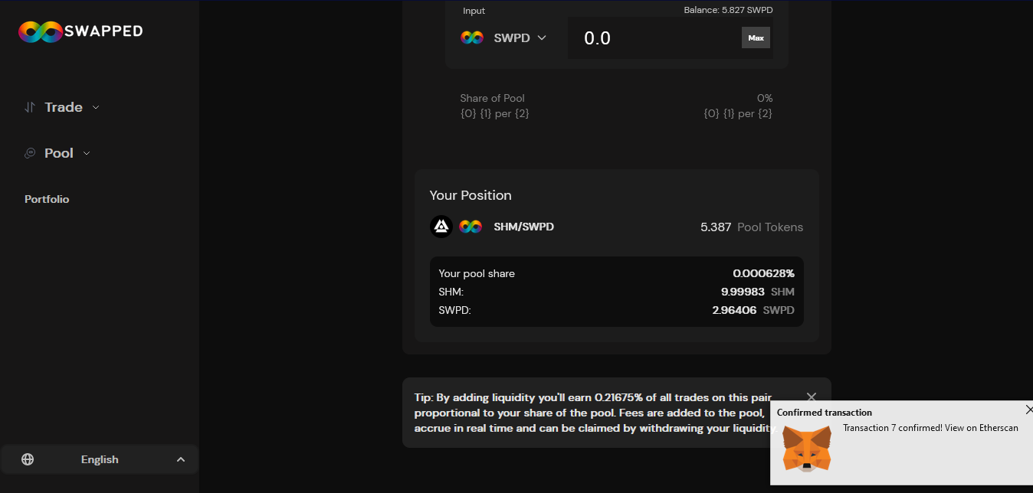Open the Trade menu item

click(64, 107)
